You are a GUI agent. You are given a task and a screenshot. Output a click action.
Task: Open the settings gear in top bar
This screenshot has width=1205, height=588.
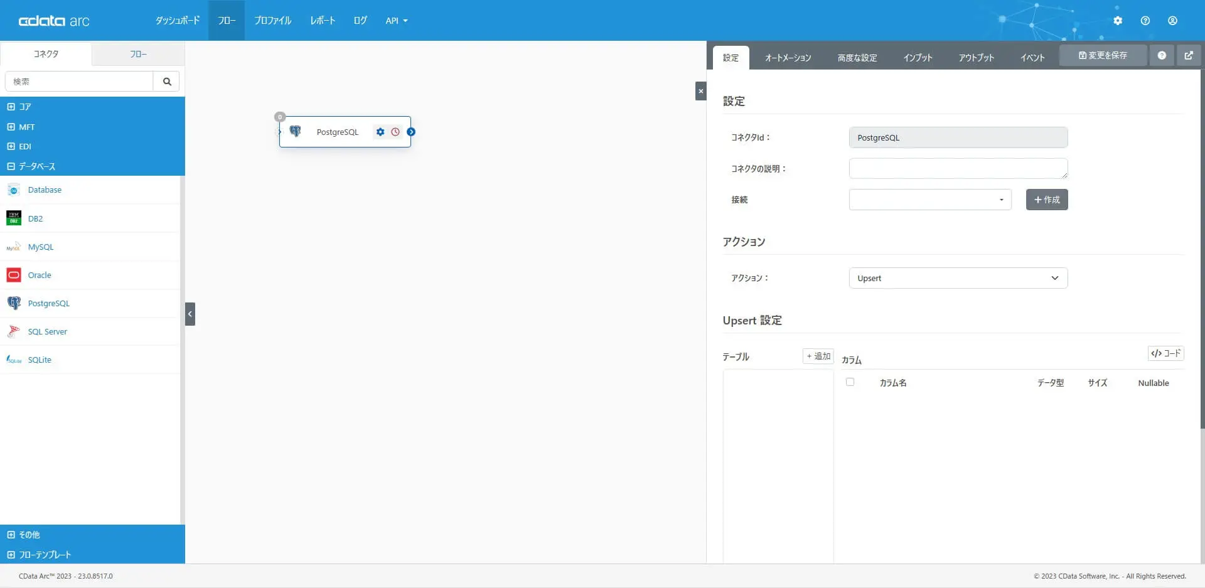1118,21
